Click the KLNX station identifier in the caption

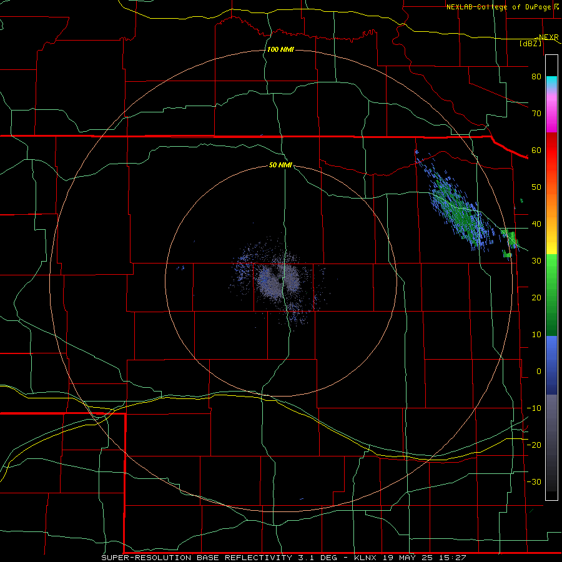click(x=367, y=558)
